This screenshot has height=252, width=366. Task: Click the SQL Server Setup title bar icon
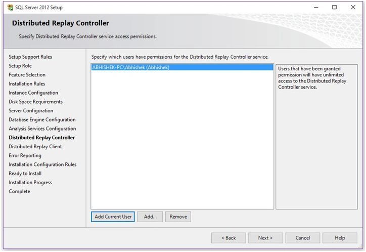(10, 7)
